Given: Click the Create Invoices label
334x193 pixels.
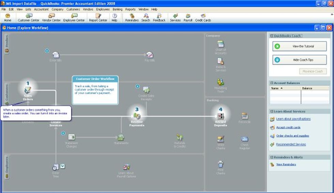Looking at the screenshot, I should pyautogui.click(x=56, y=124).
